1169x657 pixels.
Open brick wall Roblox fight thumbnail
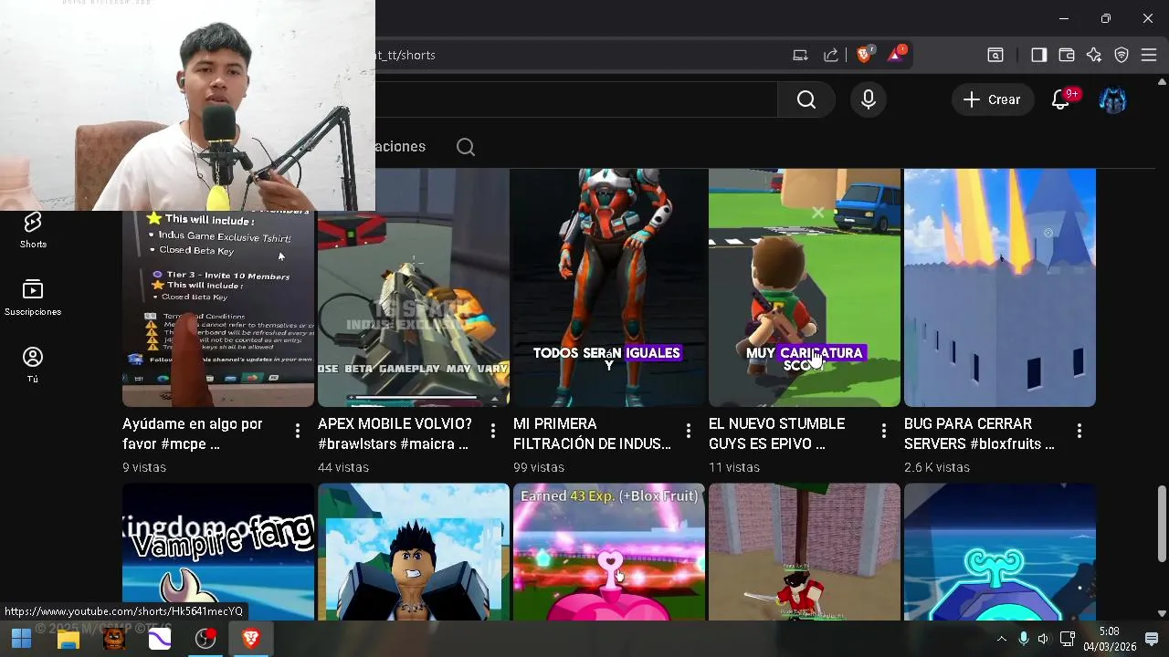pos(805,551)
